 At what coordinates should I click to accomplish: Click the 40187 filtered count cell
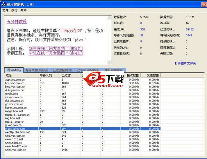click(x=65, y=83)
